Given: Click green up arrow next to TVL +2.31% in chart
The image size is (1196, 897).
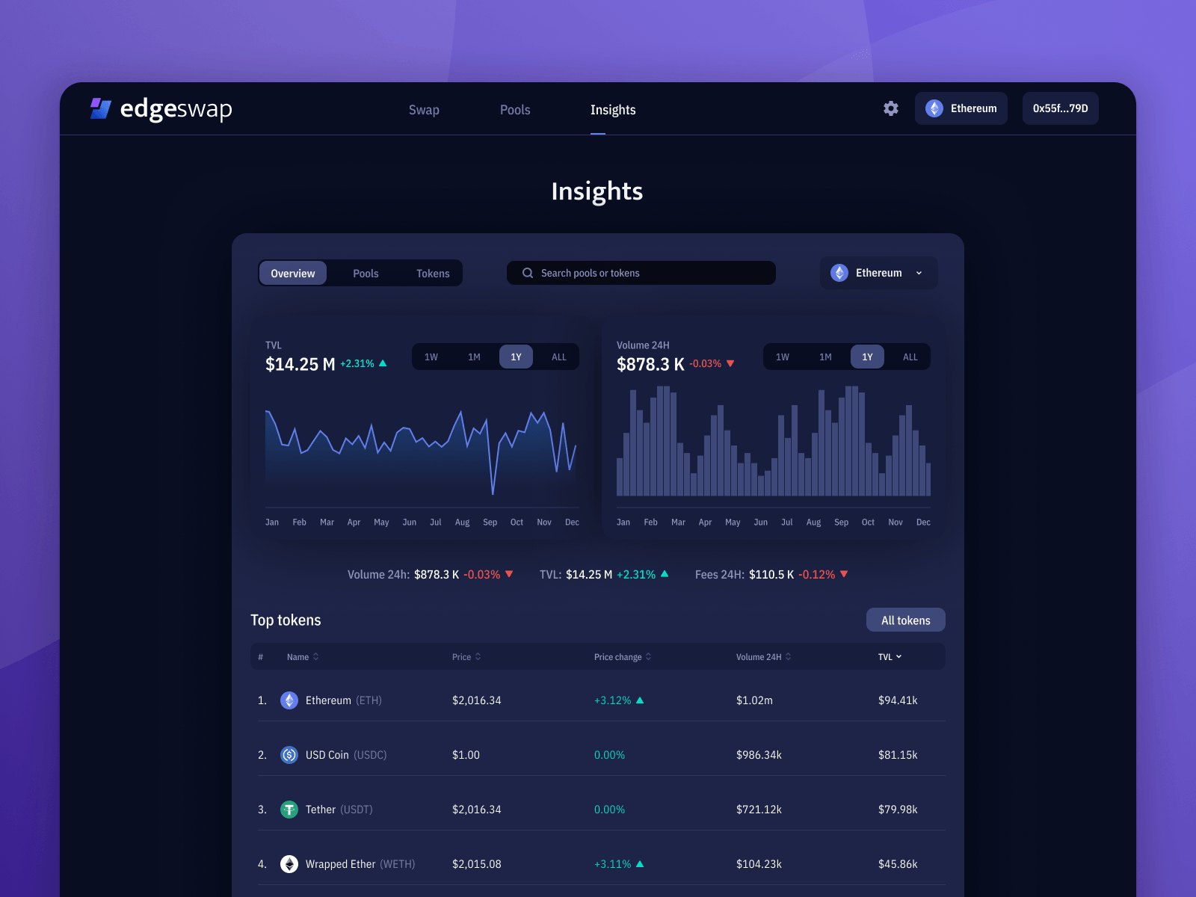Looking at the screenshot, I should tap(383, 363).
